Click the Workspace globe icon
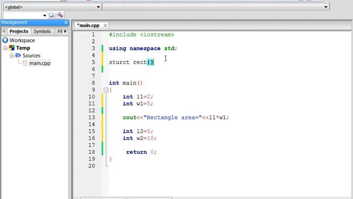 tap(5, 40)
